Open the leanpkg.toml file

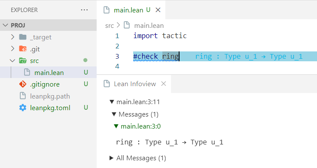50,108
